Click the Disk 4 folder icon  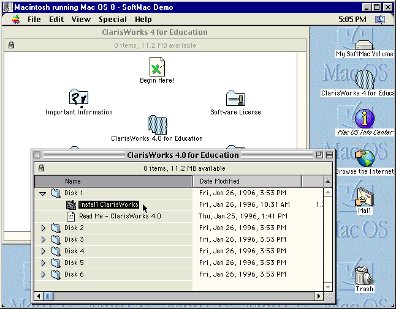pos(56,251)
